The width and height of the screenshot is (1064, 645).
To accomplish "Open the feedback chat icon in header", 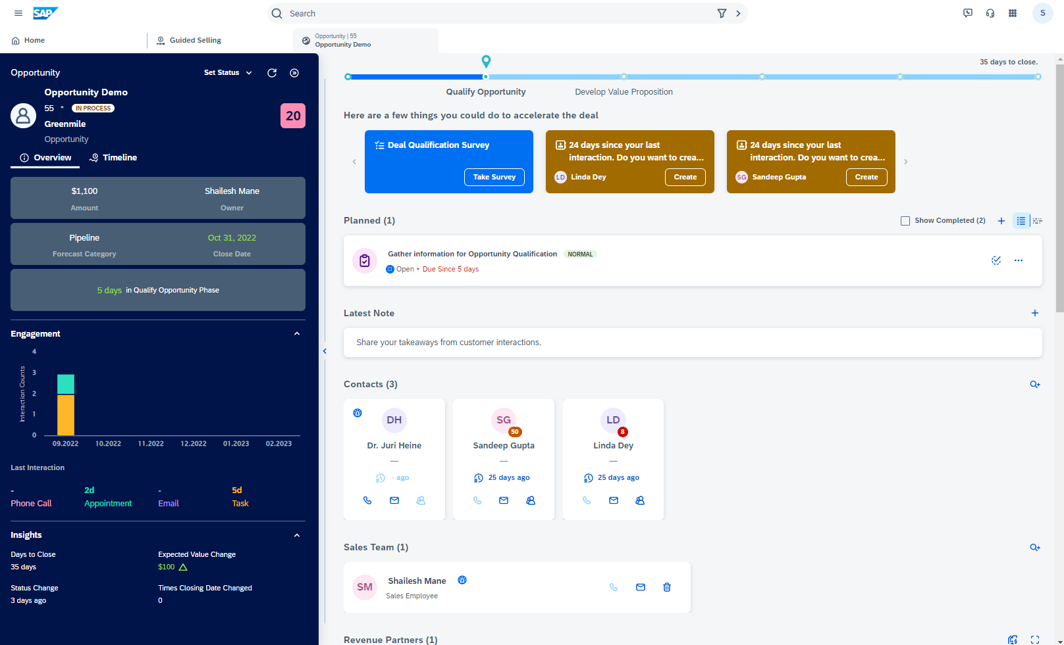I will tap(968, 13).
